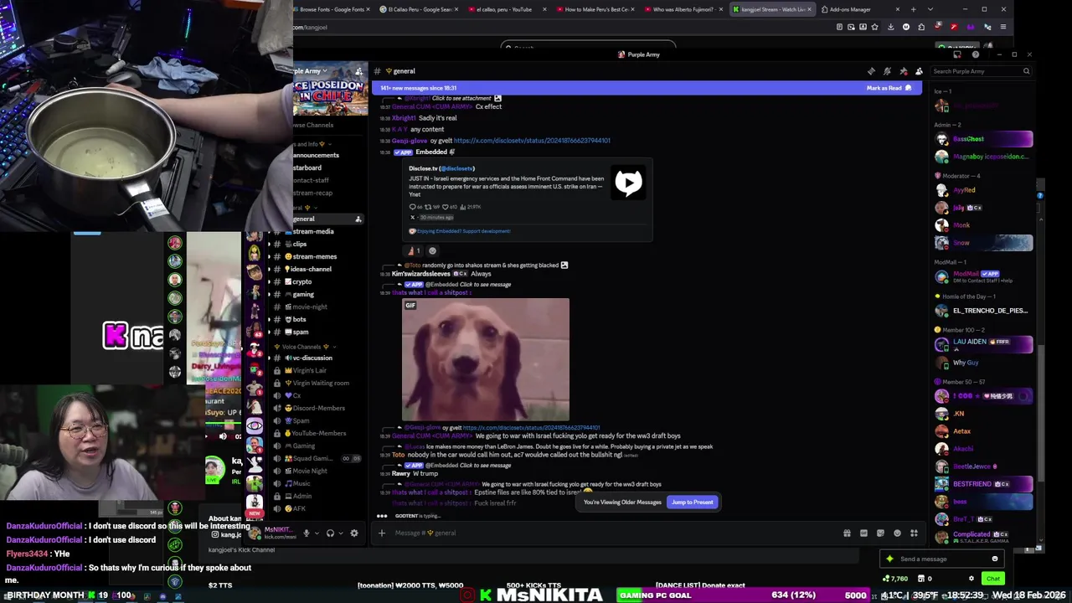Toggle the member list icon in Discord header

coord(919,71)
